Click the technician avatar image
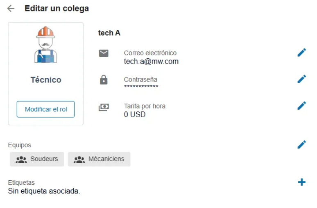Screen dimensions: 317x208 (45, 45)
